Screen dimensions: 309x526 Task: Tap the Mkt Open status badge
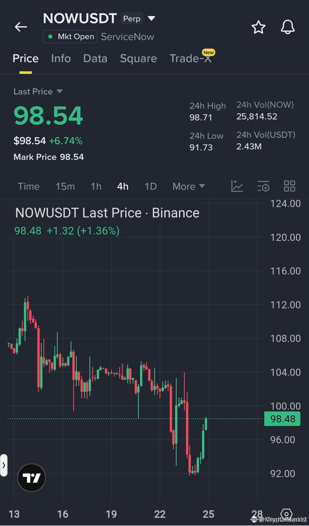tap(70, 37)
